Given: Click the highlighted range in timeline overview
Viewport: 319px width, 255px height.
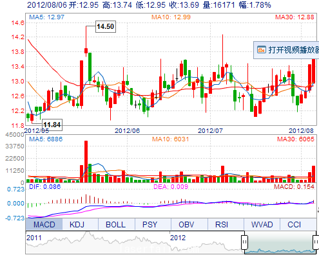Looking at the screenshot, I should click(280, 242).
